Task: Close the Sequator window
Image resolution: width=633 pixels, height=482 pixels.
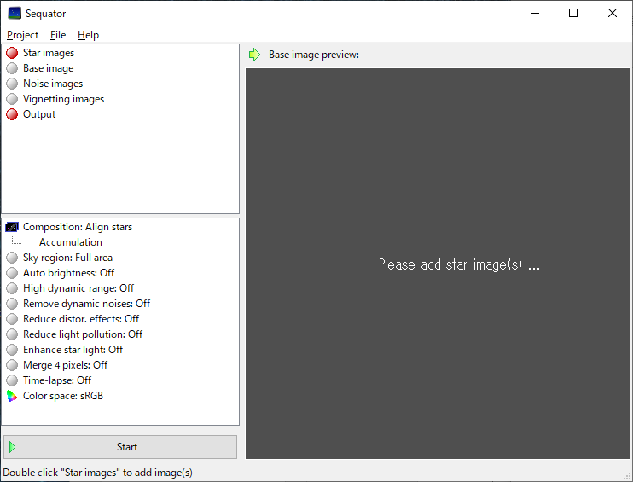Action: click(613, 14)
